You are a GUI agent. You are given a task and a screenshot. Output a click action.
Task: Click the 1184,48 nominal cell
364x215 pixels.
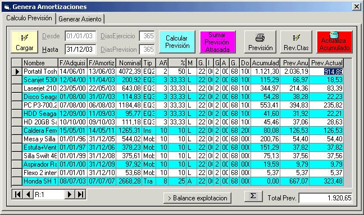pos(129,105)
